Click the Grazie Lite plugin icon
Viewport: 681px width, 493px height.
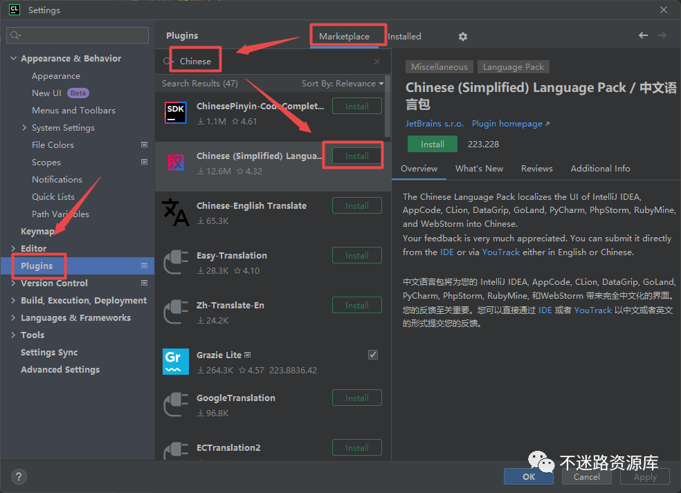click(x=176, y=362)
